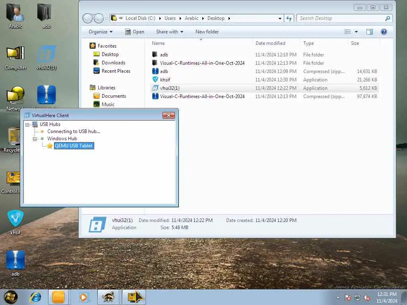Open network tray icon
407x305 pixels.
[357, 298]
